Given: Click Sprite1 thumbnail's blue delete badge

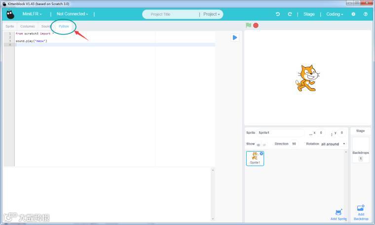Looking at the screenshot, I should tap(262, 153).
